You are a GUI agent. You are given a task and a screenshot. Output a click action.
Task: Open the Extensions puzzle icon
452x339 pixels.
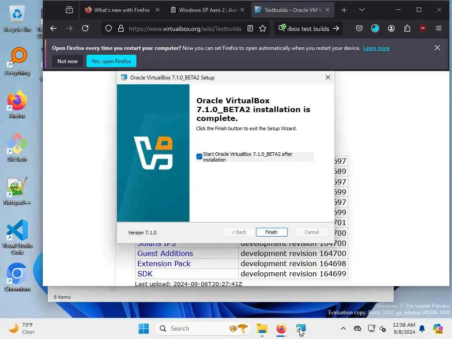[407, 29]
